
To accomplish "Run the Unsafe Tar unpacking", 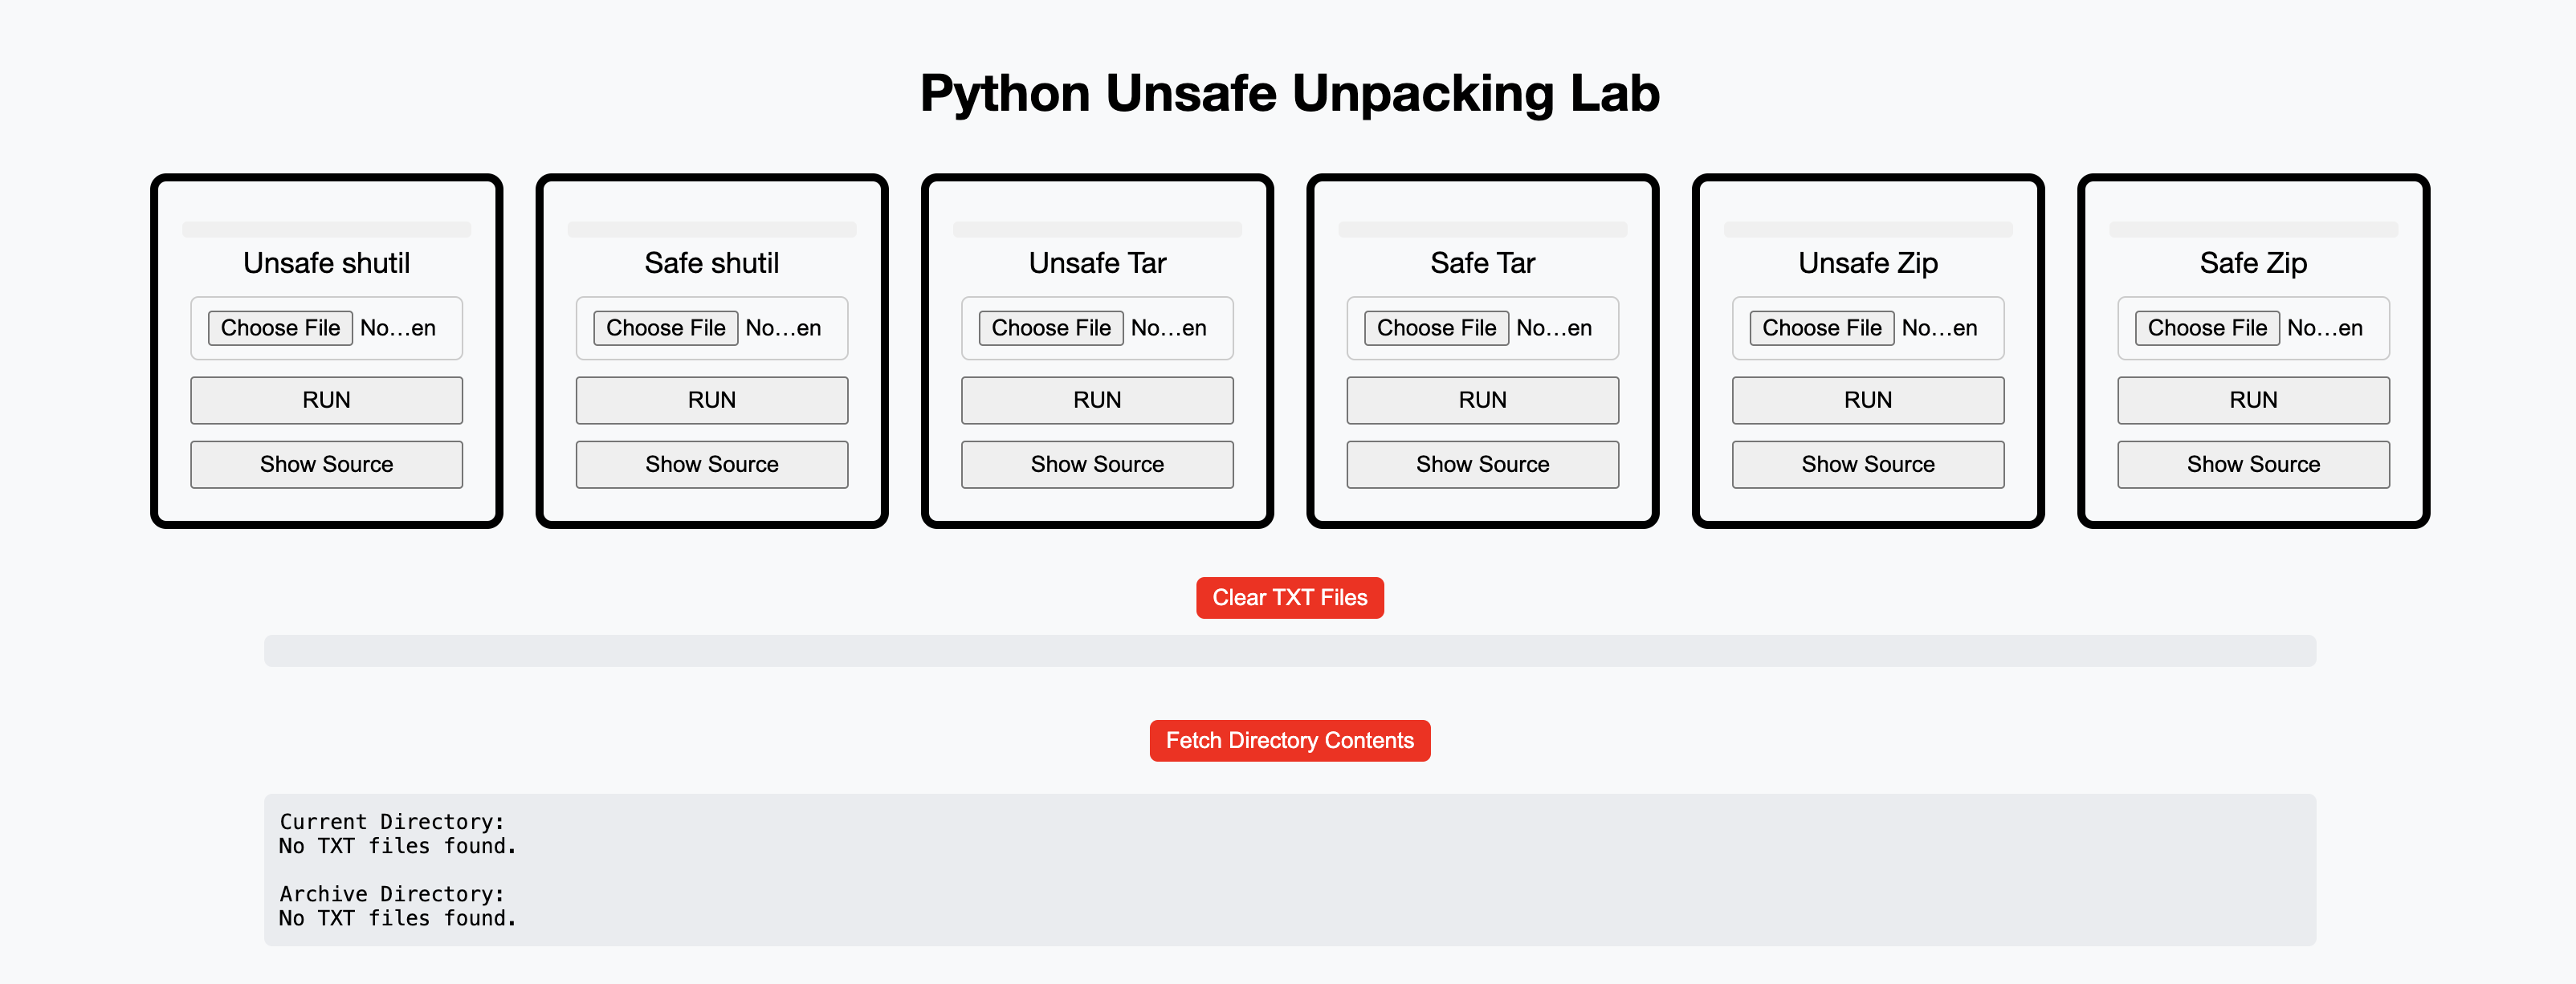I will [1097, 400].
